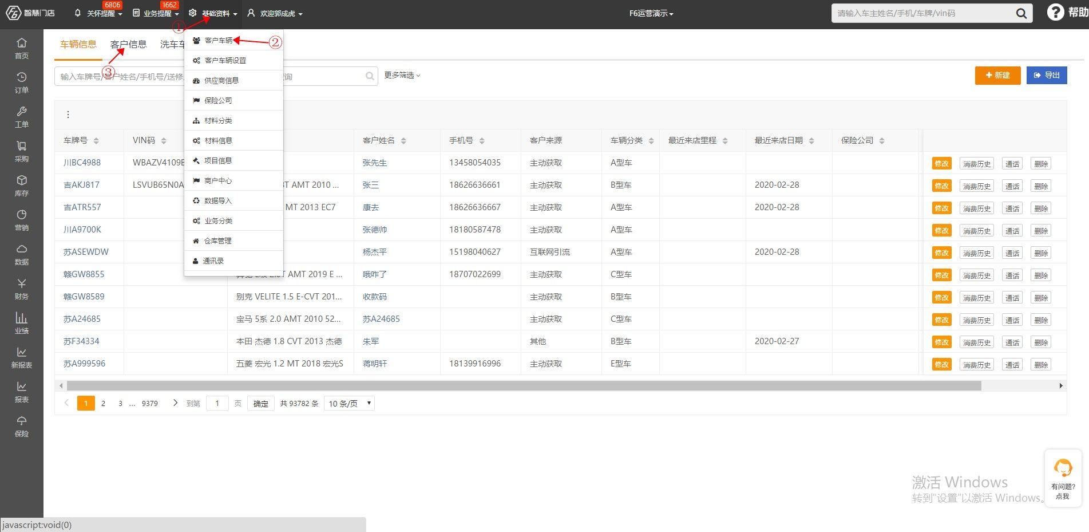
Task: Click the magnifier icon in vehicle search field
Action: click(x=370, y=76)
